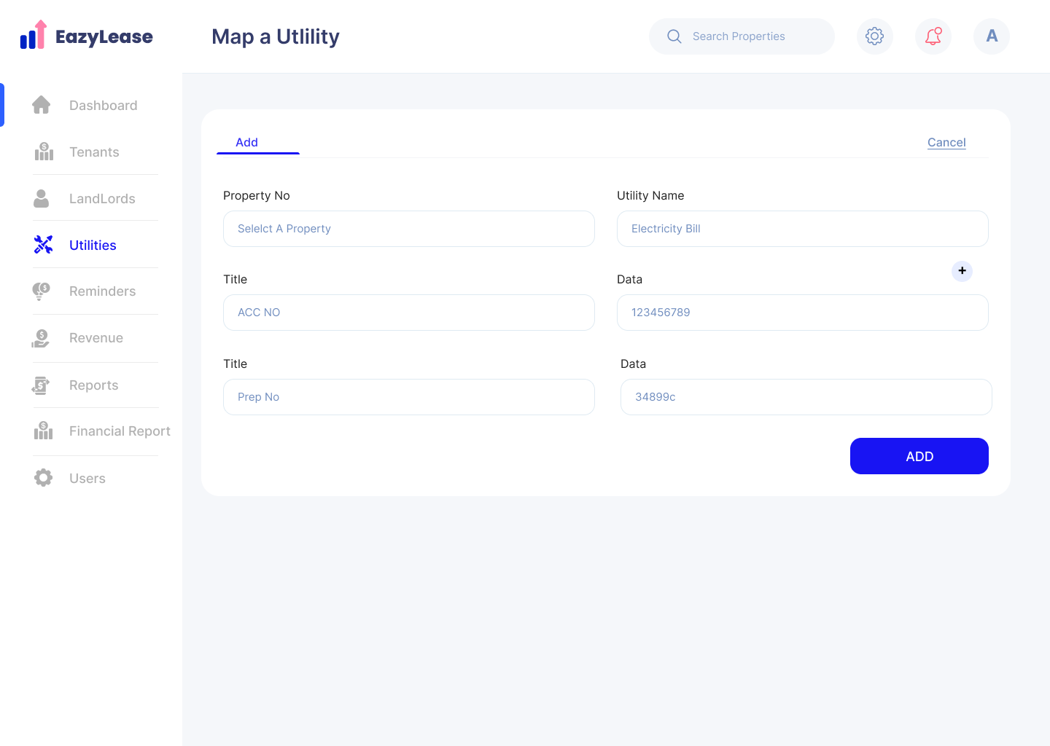Open notifications bell icon
Image resolution: width=1050 pixels, height=746 pixels.
(933, 36)
